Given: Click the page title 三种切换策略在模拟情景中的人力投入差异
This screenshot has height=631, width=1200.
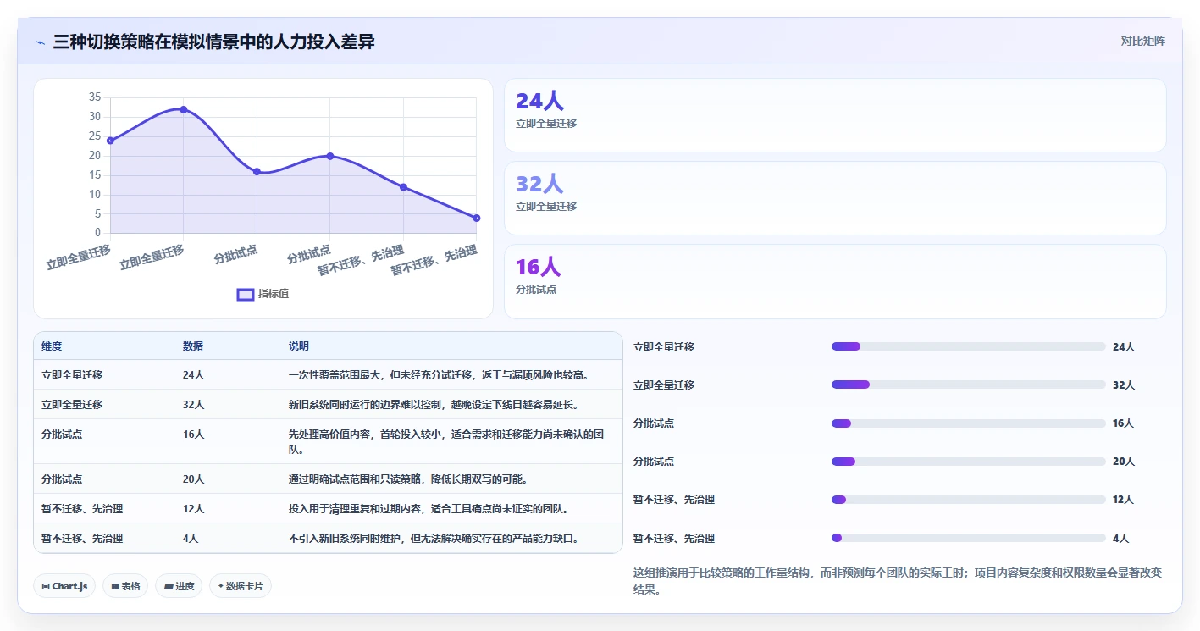Looking at the screenshot, I should click(213, 42).
